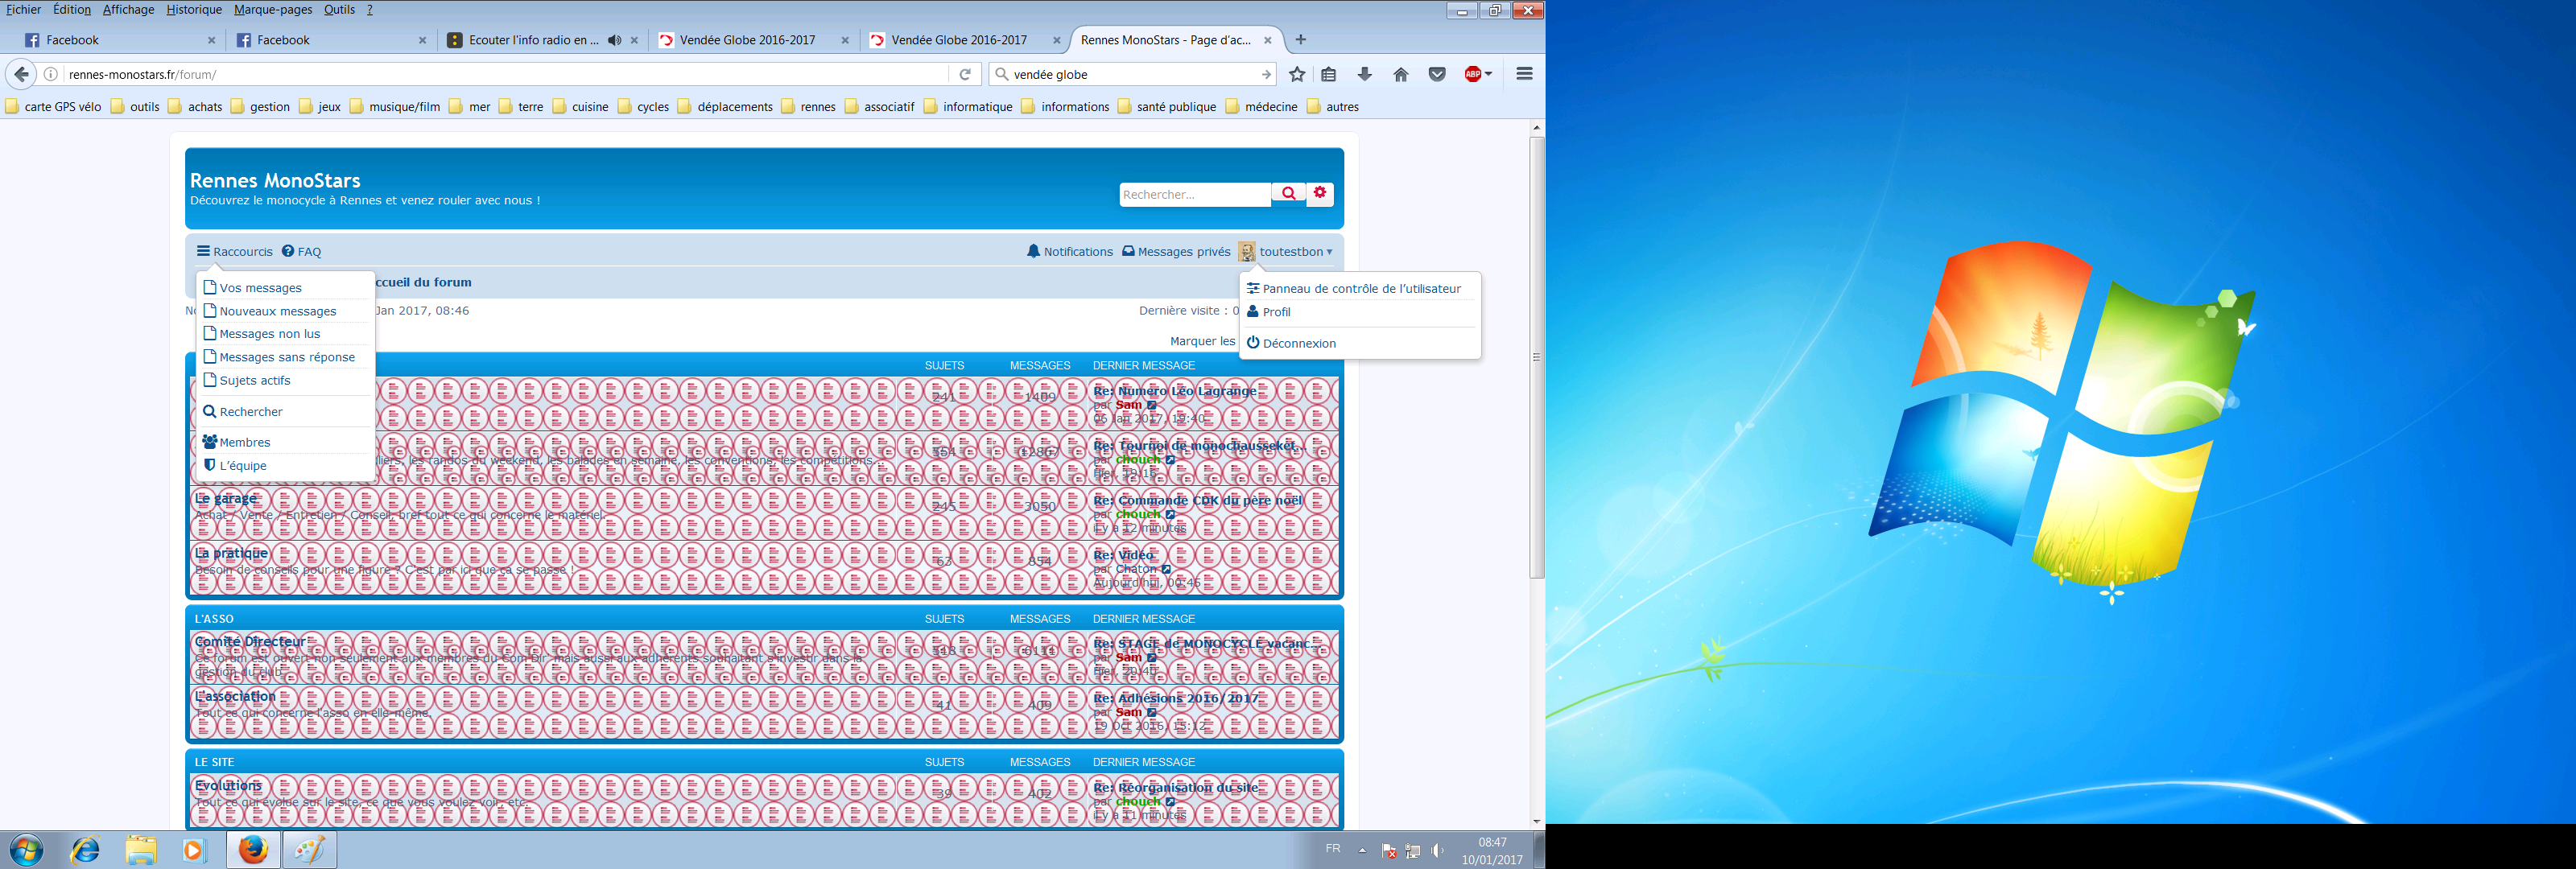This screenshot has height=869, width=2576.
Task: Open Windows Explorer folder in taskbar
Action: tap(141, 850)
